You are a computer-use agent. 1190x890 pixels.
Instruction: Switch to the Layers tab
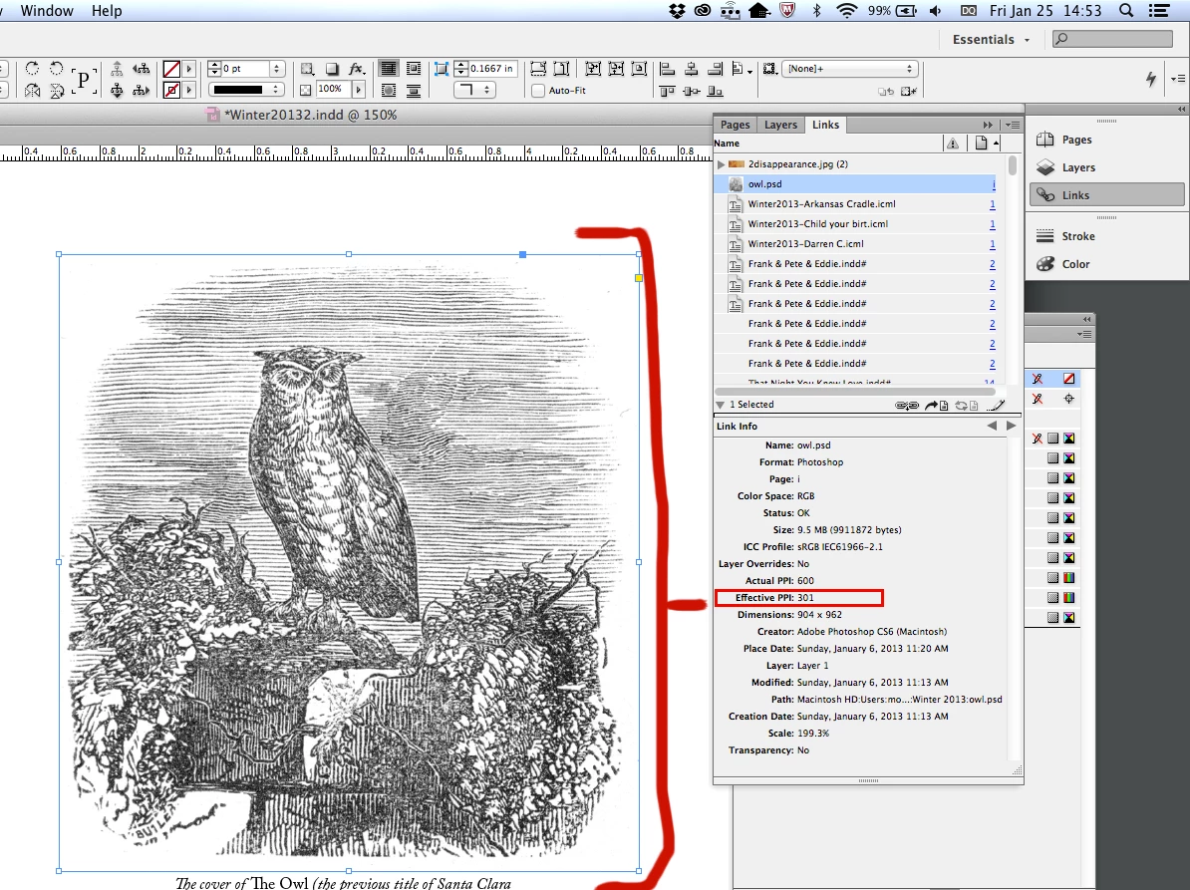781,126
